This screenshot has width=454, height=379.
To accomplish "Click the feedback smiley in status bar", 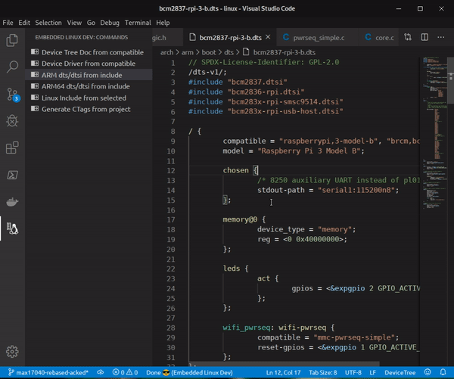I will click(428, 372).
